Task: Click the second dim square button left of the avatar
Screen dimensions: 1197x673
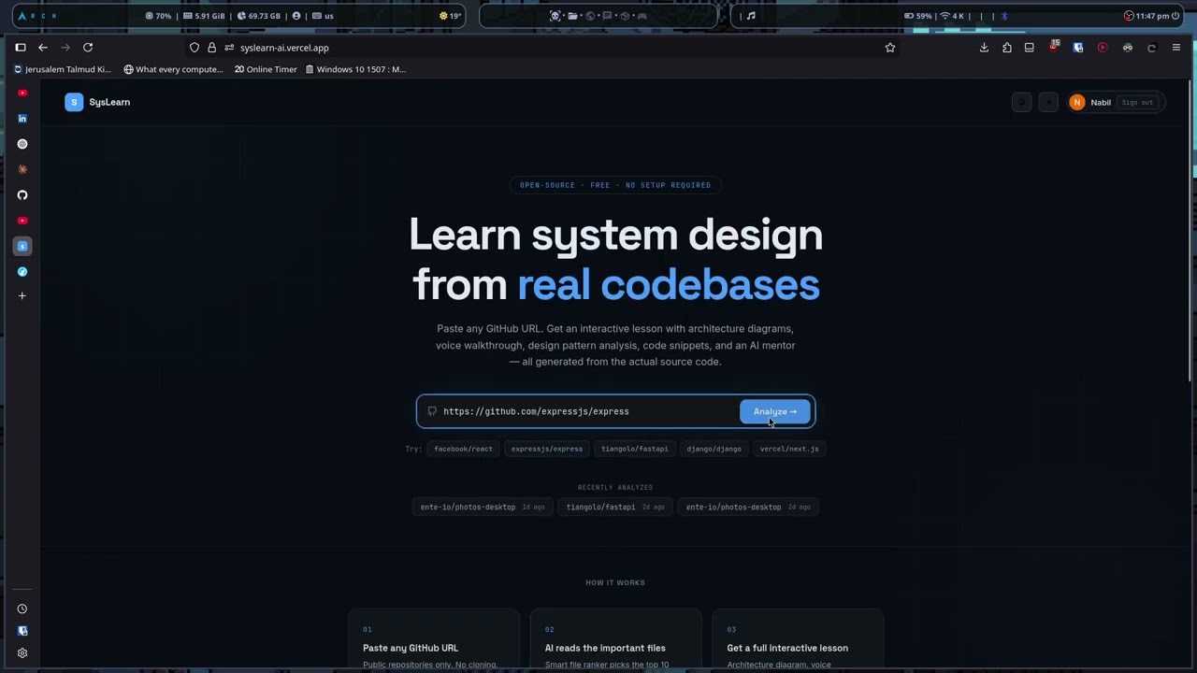Action: [x=1048, y=103]
